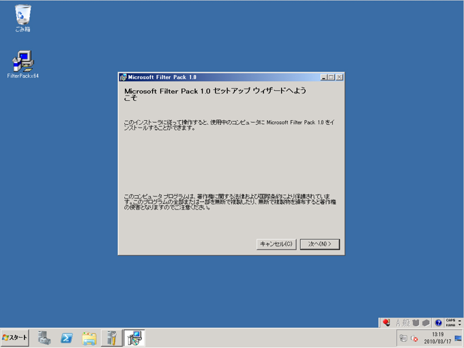464x348 pixels.
Task: Cancel setup with the キャンセル(C) button
Action: coord(276,244)
